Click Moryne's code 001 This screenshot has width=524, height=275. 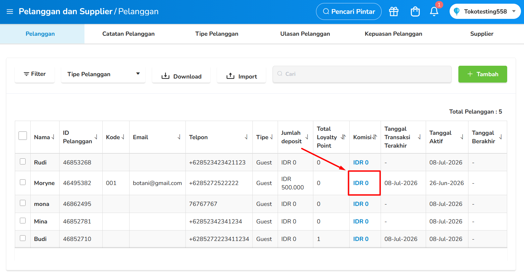pos(111,183)
